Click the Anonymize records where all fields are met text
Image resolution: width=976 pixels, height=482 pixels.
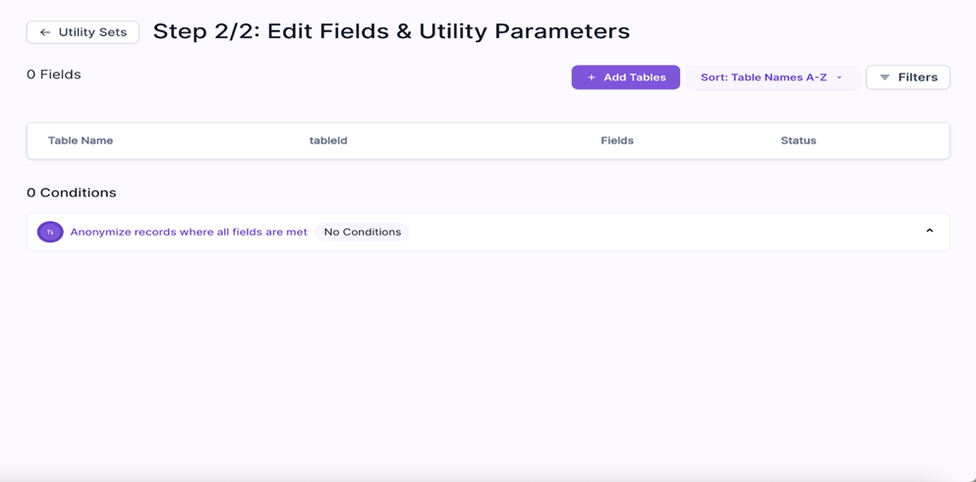[189, 232]
